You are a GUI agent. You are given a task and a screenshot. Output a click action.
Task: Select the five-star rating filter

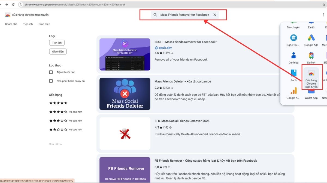(x=58, y=103)
